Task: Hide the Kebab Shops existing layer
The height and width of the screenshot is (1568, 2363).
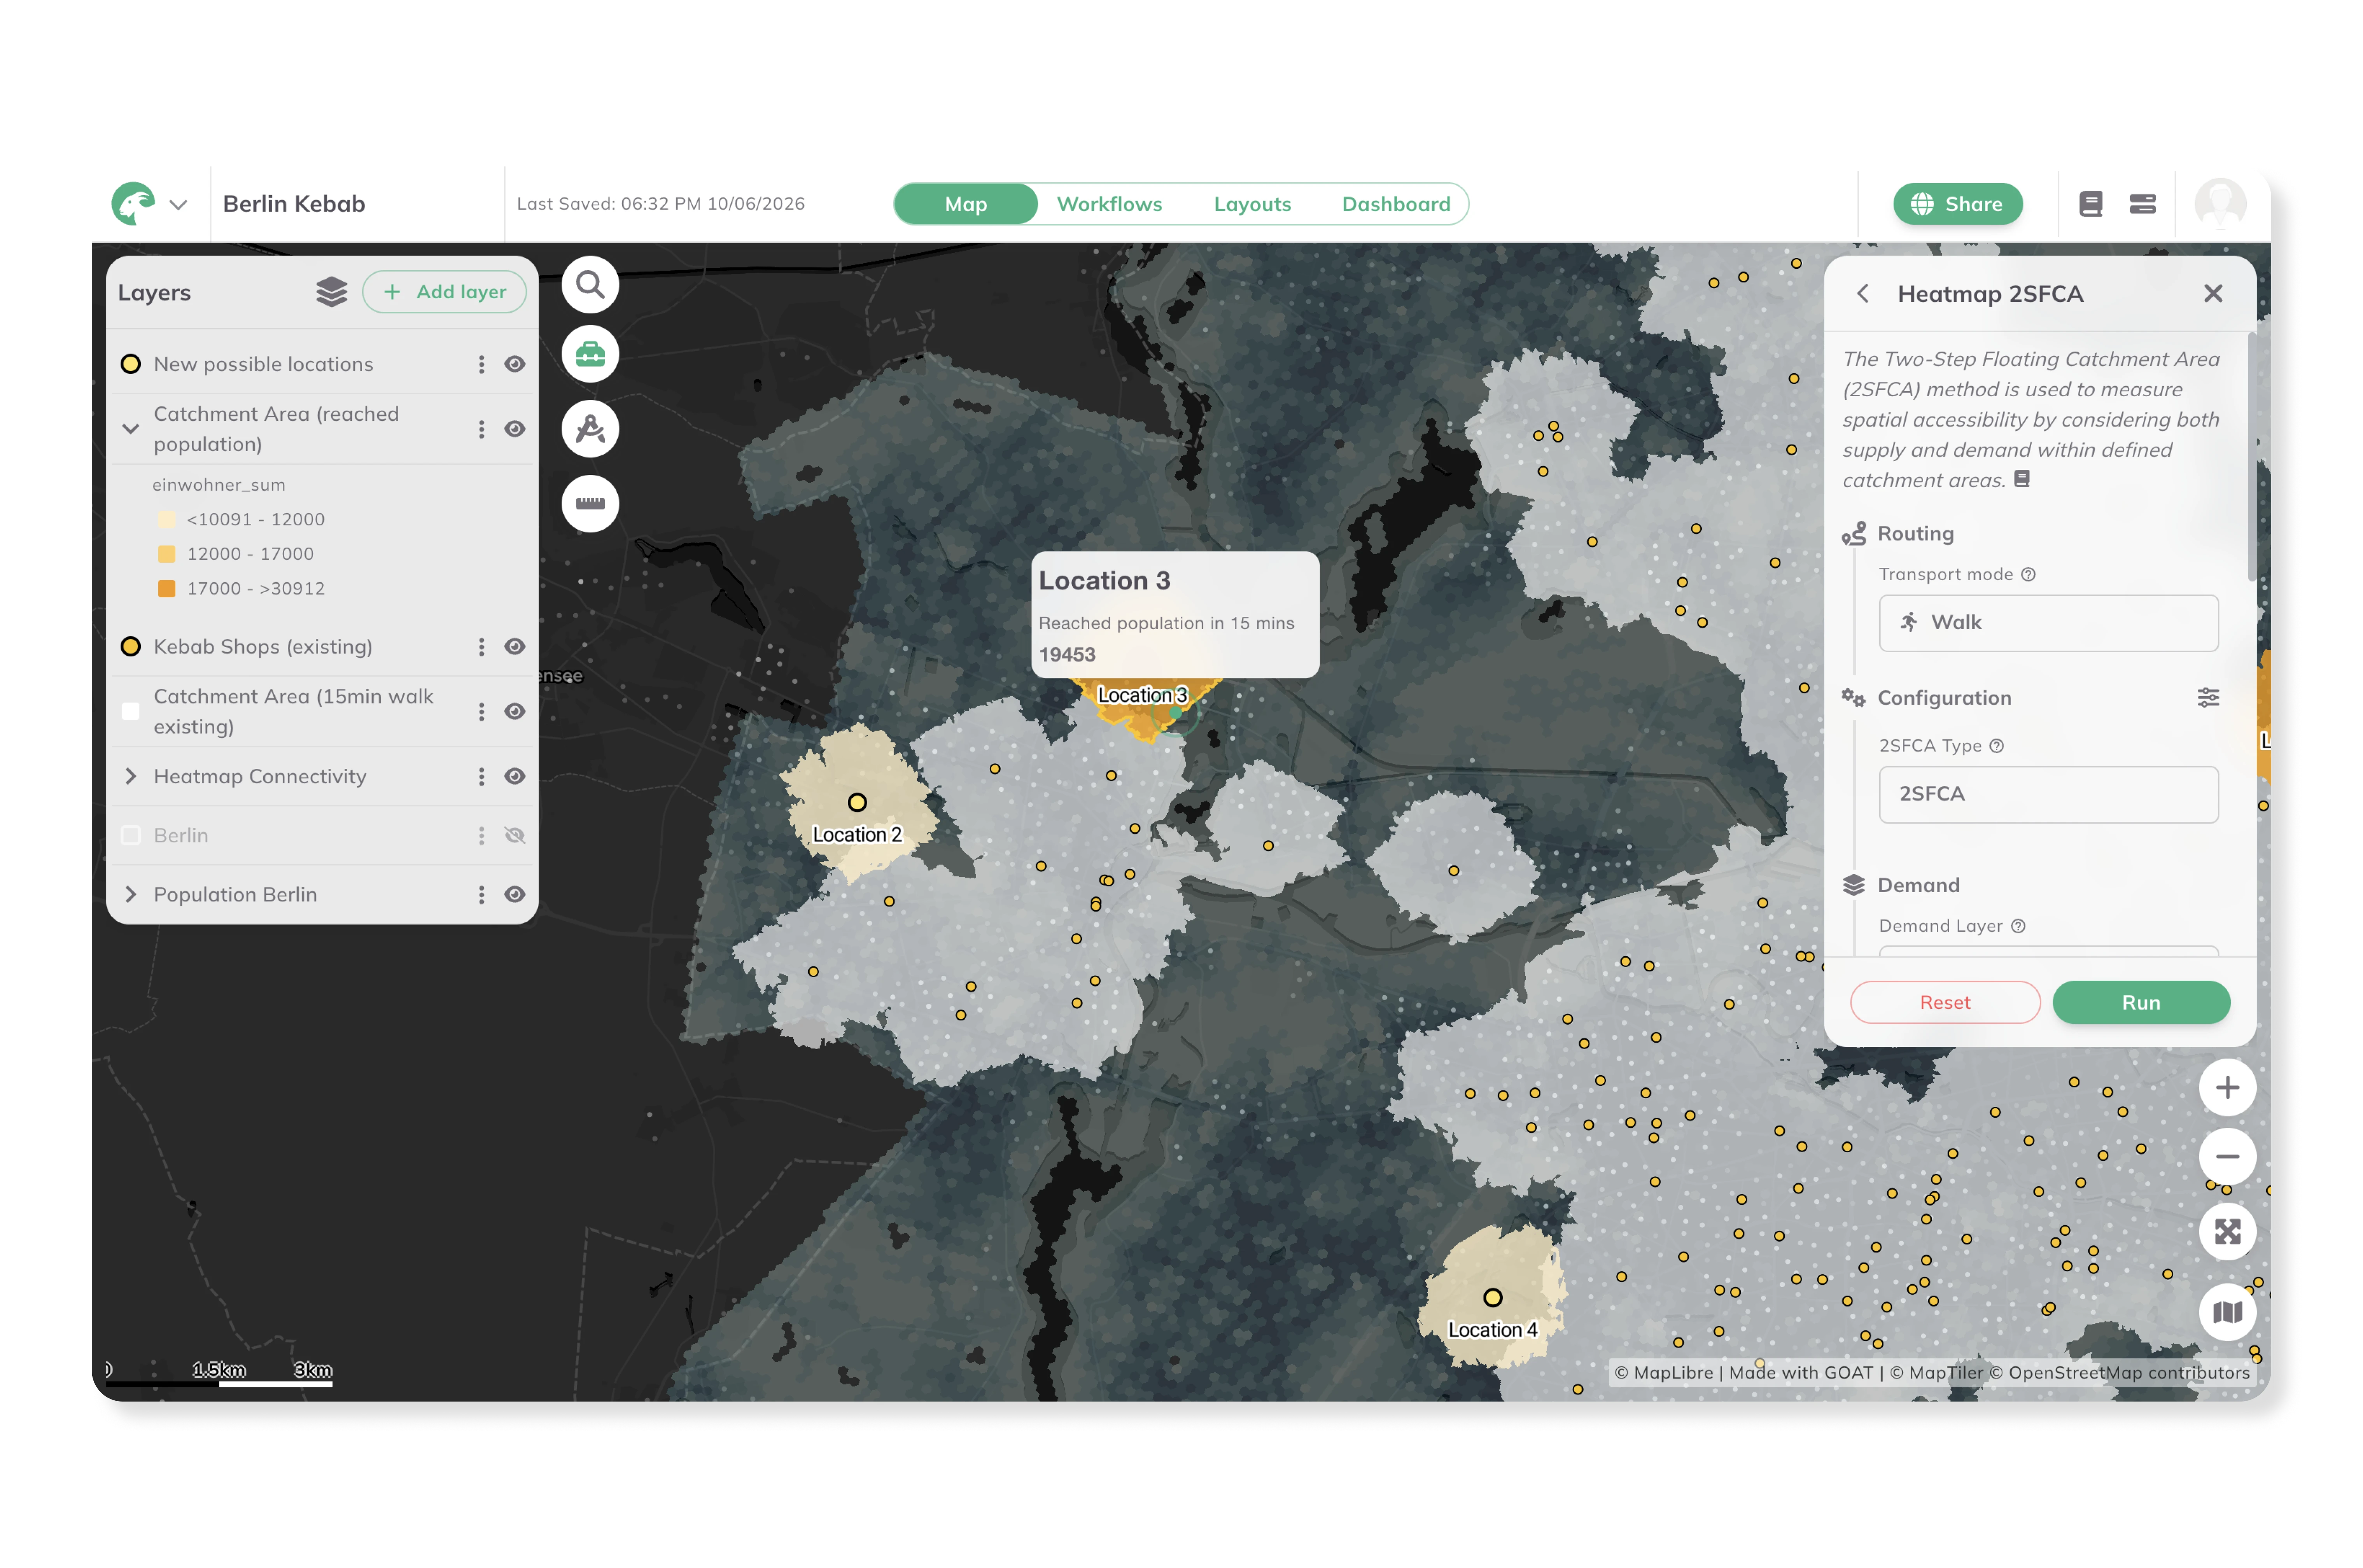Action: click(x=514, y=647)
